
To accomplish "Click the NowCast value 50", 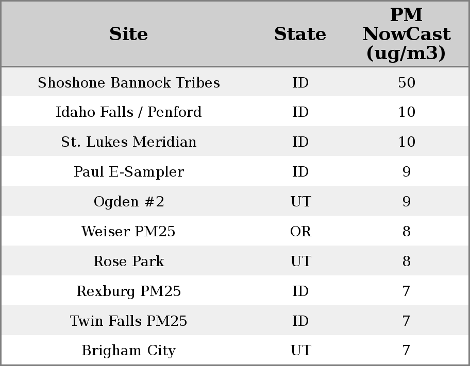I will pos(406,83).
